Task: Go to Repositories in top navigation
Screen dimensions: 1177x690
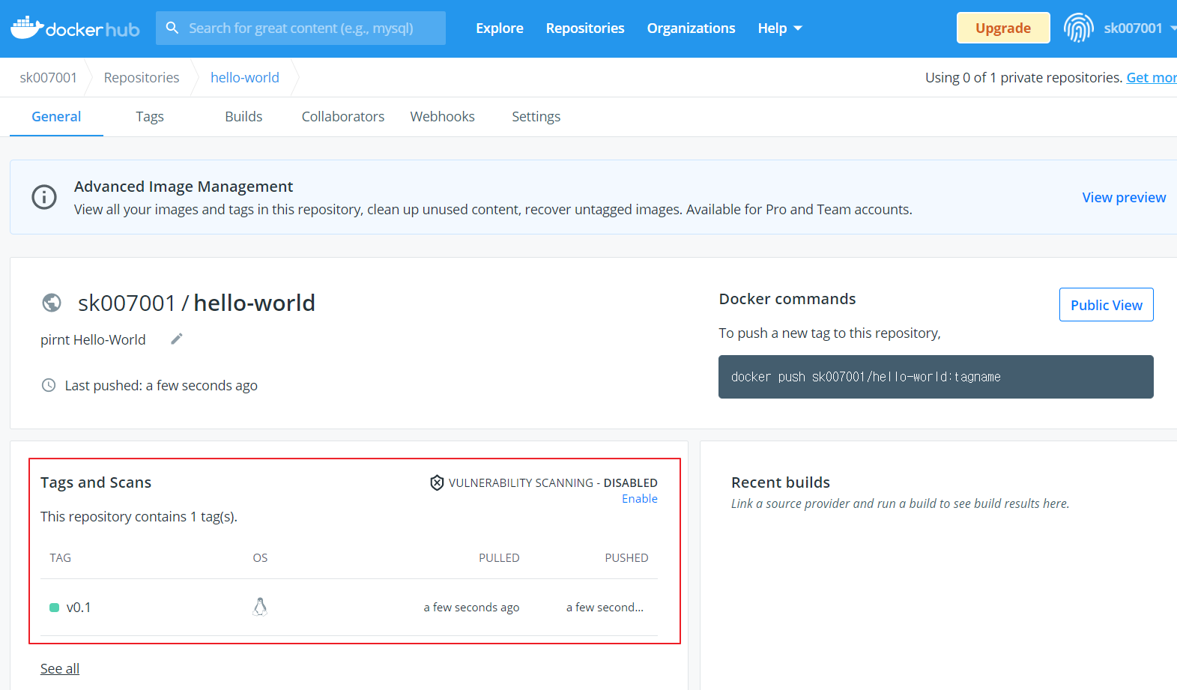Action: coord(585,28)
